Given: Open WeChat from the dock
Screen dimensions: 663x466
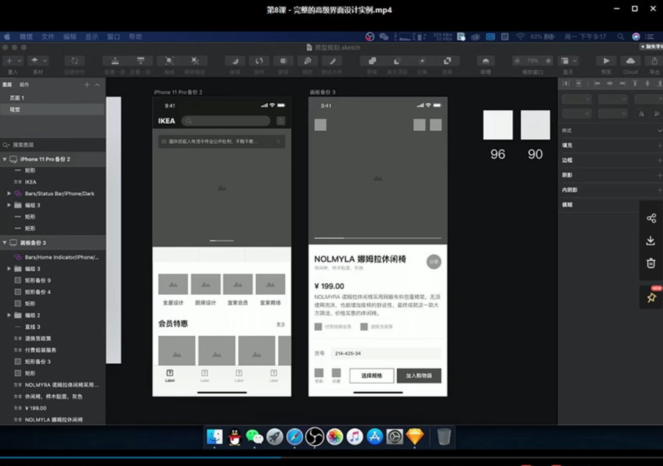Looking at the screenshot, I should click(x=255, y=437).
